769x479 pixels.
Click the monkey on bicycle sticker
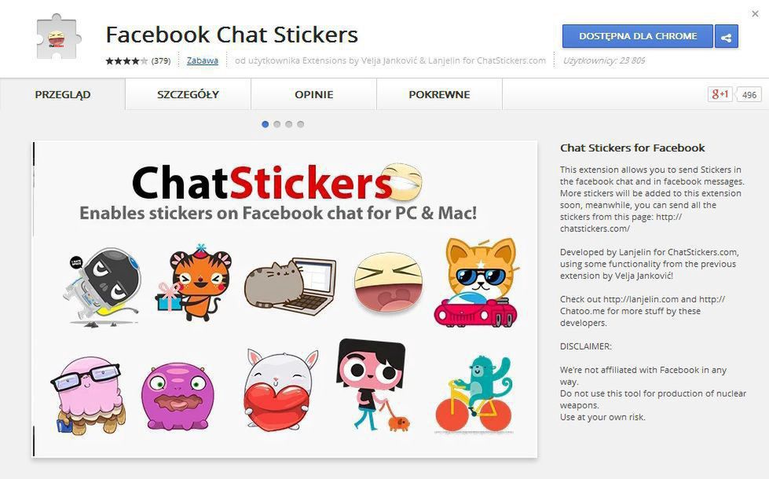coord(474,395)
